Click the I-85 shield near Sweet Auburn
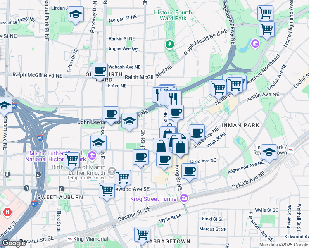Viewport: 309px width, 248px height. pyautogui.click(x=34, y=204)
